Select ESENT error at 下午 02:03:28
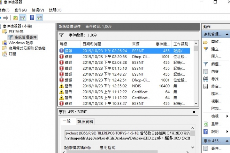The image size is (230, 153). pyautogui.click(x=124, y=63)
